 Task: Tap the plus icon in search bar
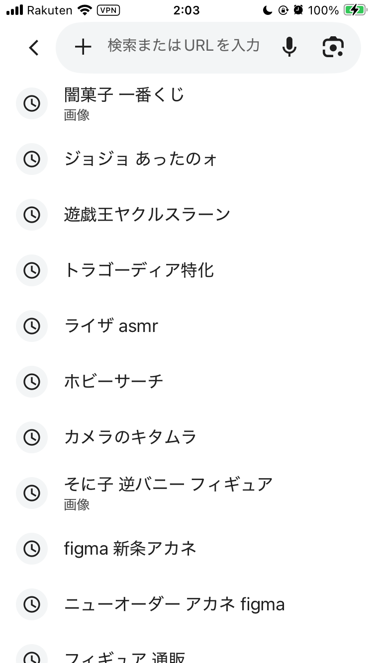(83, 47)
